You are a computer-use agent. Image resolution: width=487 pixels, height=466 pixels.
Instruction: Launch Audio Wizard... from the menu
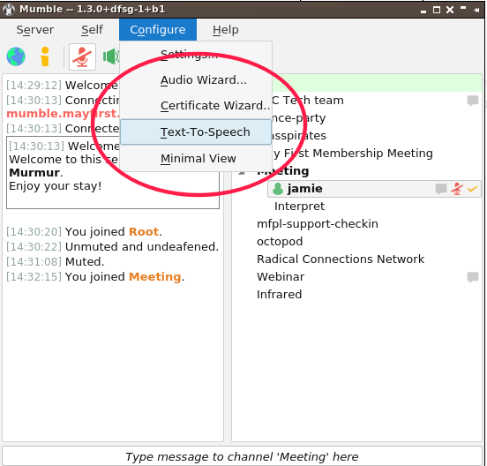point(196,80)
